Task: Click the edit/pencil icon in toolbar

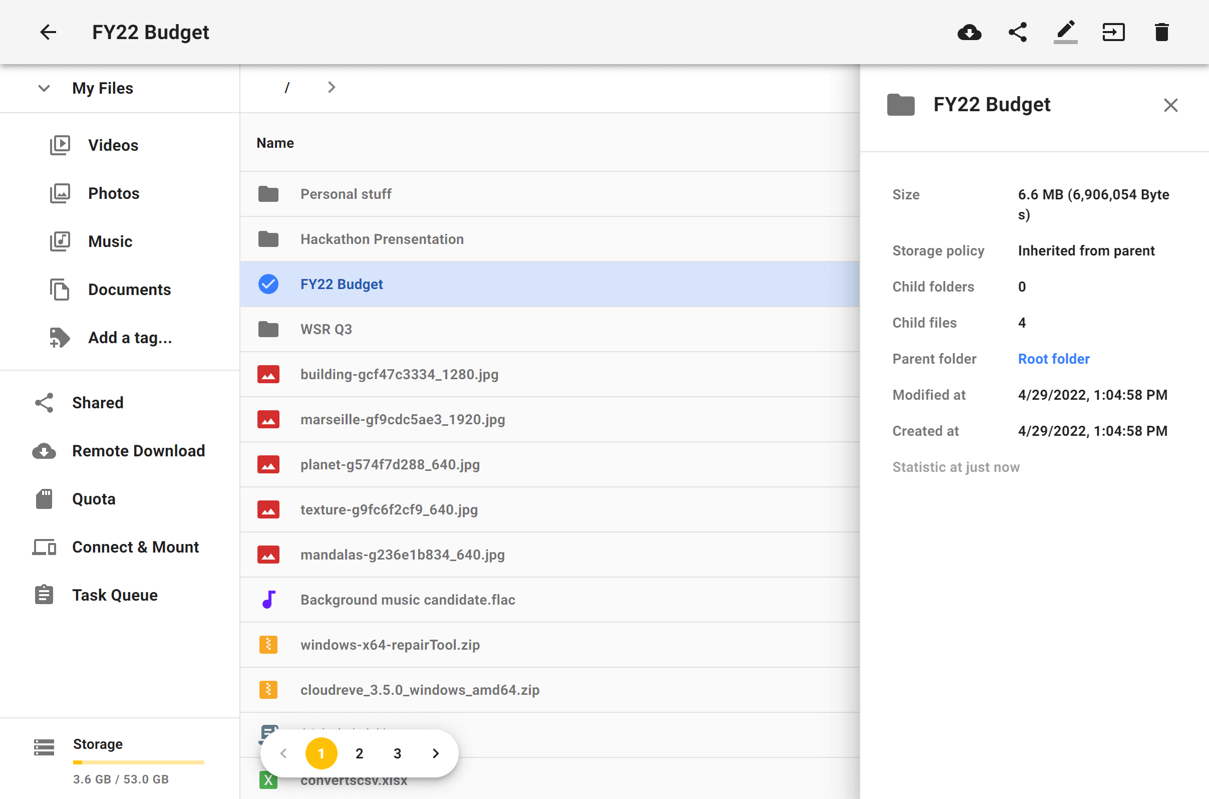Action: click(x=1065, y=32)
